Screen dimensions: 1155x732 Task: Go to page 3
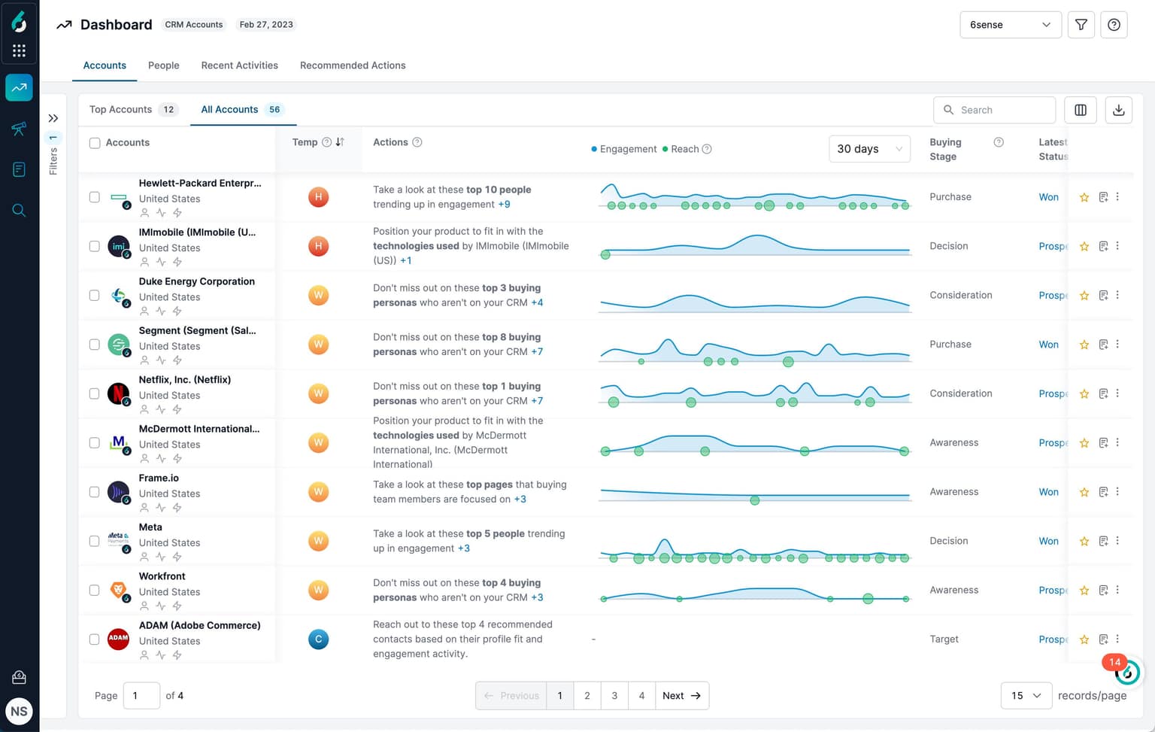[x=614, y=695]
